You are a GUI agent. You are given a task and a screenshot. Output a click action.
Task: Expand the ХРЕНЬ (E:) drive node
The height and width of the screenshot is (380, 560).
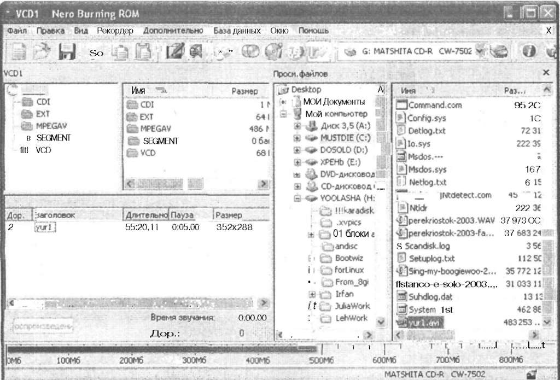(297, 162)
